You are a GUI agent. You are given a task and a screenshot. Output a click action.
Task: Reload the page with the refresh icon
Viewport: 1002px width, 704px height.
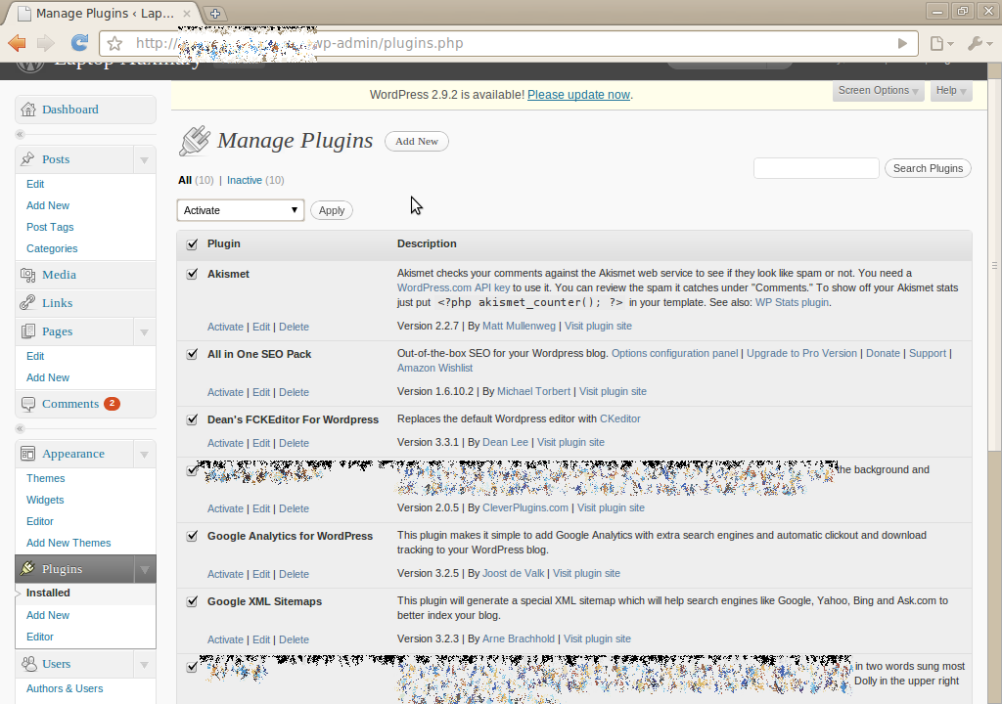[79, 43]
